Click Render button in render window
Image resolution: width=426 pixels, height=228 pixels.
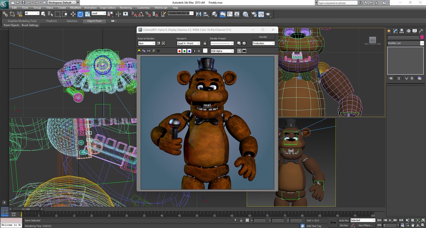tap(263, 37)
